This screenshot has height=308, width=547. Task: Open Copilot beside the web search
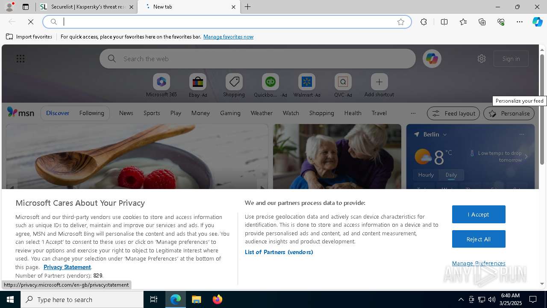coord(432,59)
